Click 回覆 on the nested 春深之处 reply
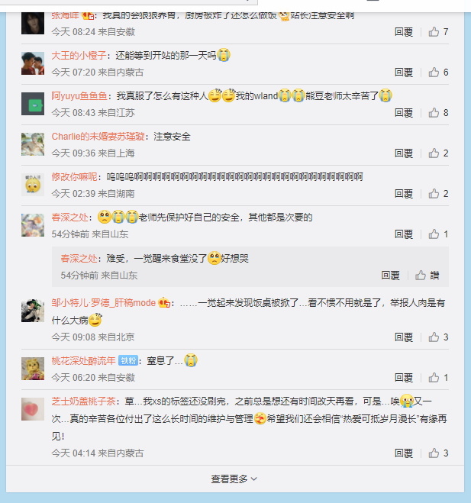 click(x=391, y=276)
